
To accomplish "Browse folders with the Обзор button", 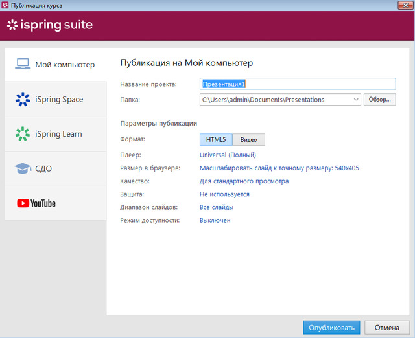I will (x=380, y=100).
